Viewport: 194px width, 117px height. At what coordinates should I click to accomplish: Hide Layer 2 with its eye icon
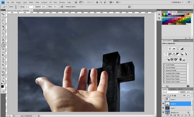pyautogui.click(x=163, y=104)
